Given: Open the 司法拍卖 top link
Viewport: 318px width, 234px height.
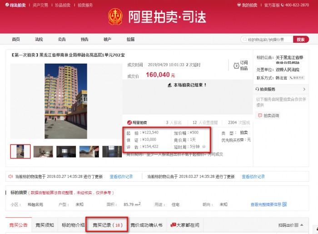Looking at the screenshot, I should click(x=15, y=5).
